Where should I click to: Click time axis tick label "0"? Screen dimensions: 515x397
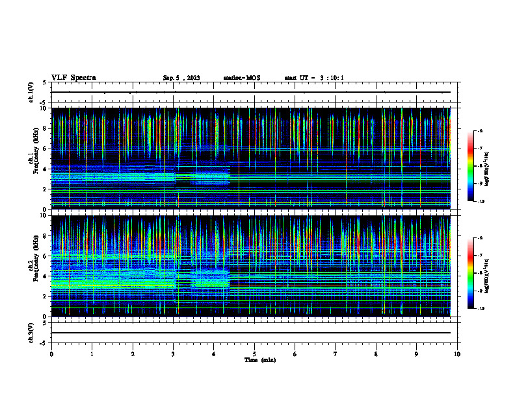pos(51,354)
